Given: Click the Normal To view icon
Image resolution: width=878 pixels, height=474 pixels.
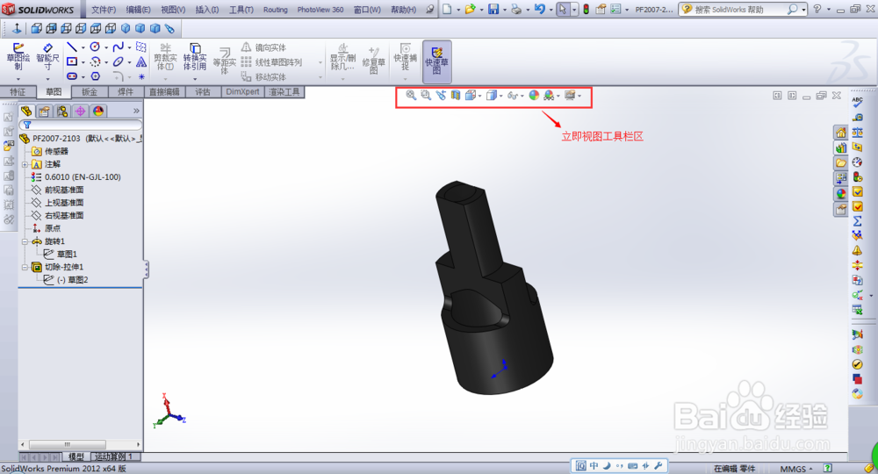Looking at the screenshot, I should 17,29.
